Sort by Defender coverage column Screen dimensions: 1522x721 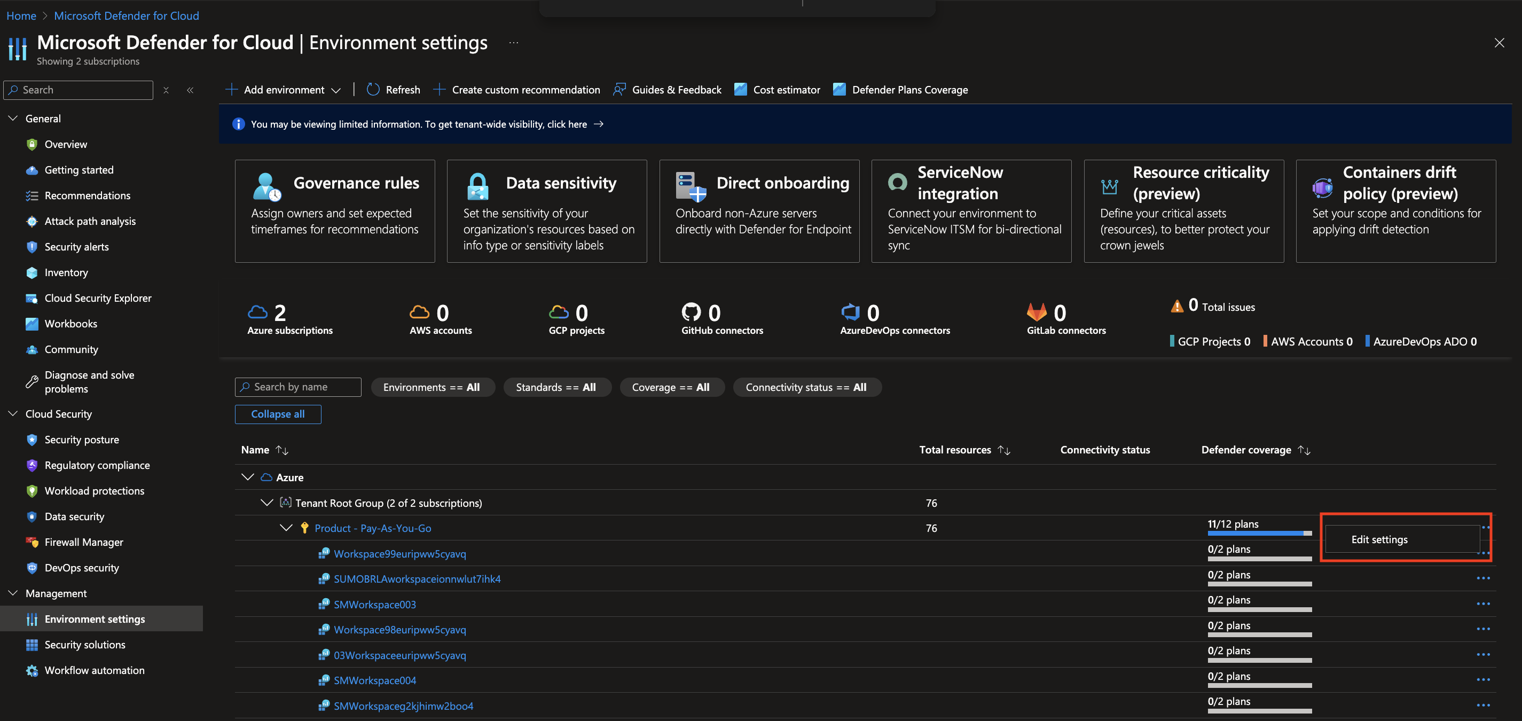coord(1304,450)
